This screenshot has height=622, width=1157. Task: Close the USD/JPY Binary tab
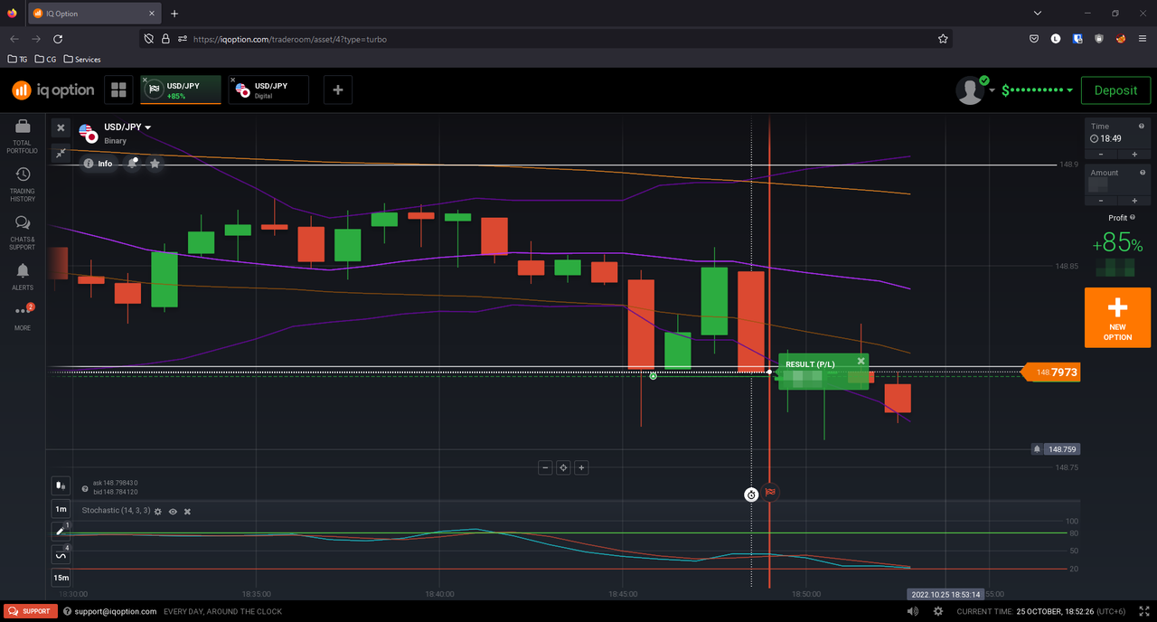click(145, 80)
